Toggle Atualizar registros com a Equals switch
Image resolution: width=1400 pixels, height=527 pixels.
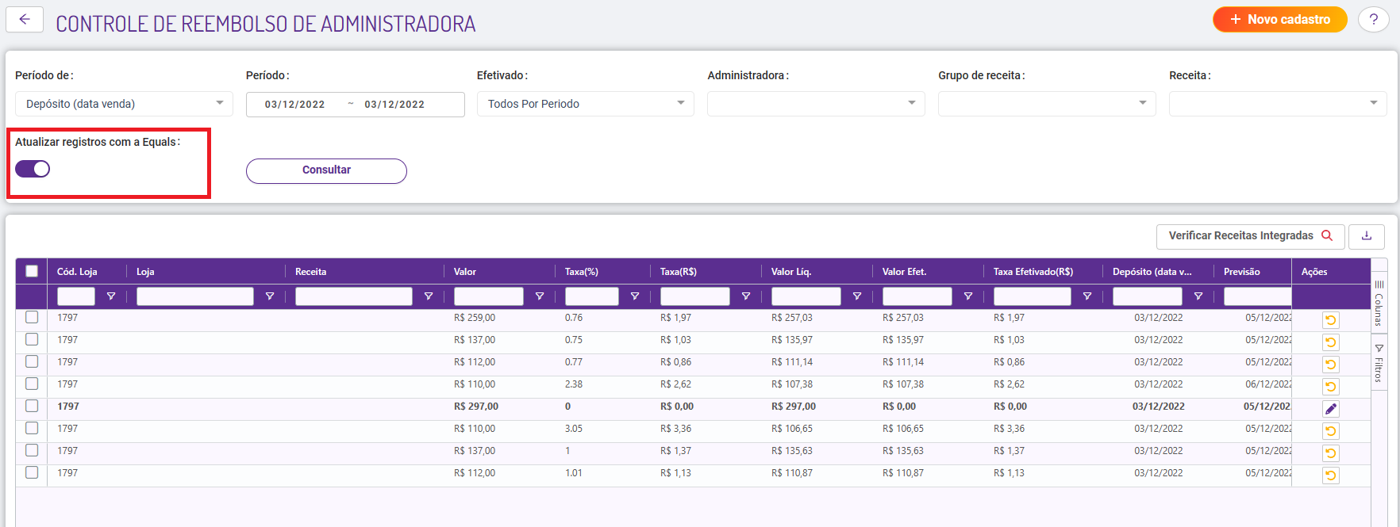(x=33, y=169)
